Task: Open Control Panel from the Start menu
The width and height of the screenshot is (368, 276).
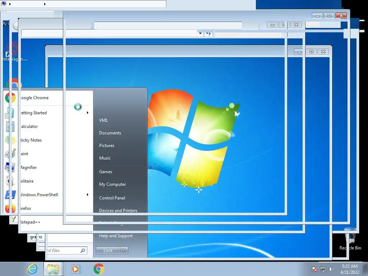Action: (x=112, y=198)
